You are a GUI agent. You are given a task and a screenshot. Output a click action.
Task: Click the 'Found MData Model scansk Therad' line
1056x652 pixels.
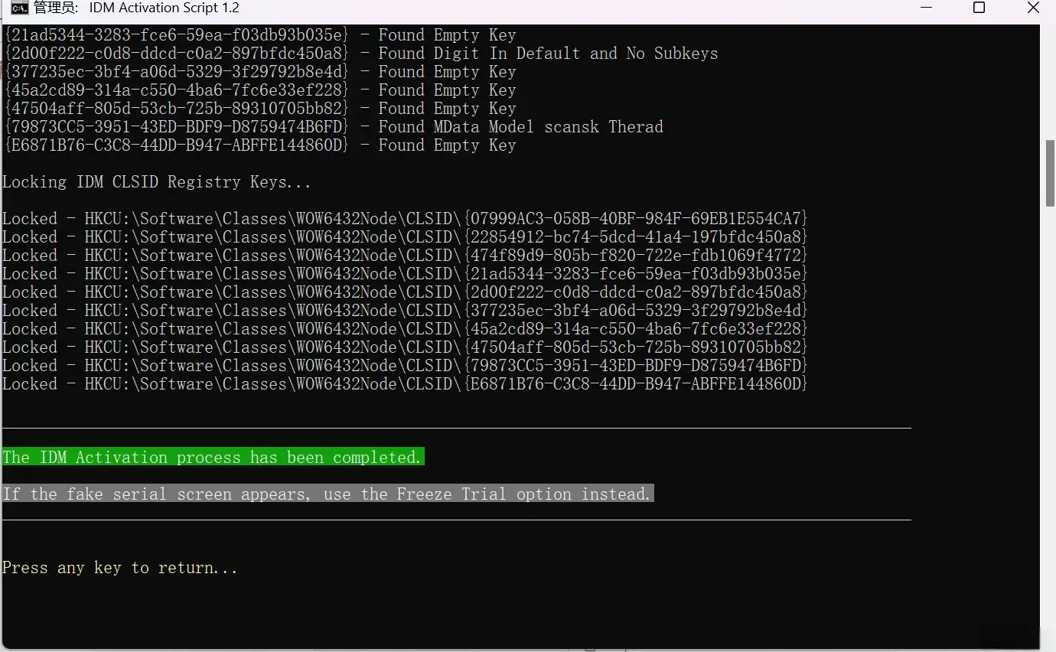(x=334, y=127)
